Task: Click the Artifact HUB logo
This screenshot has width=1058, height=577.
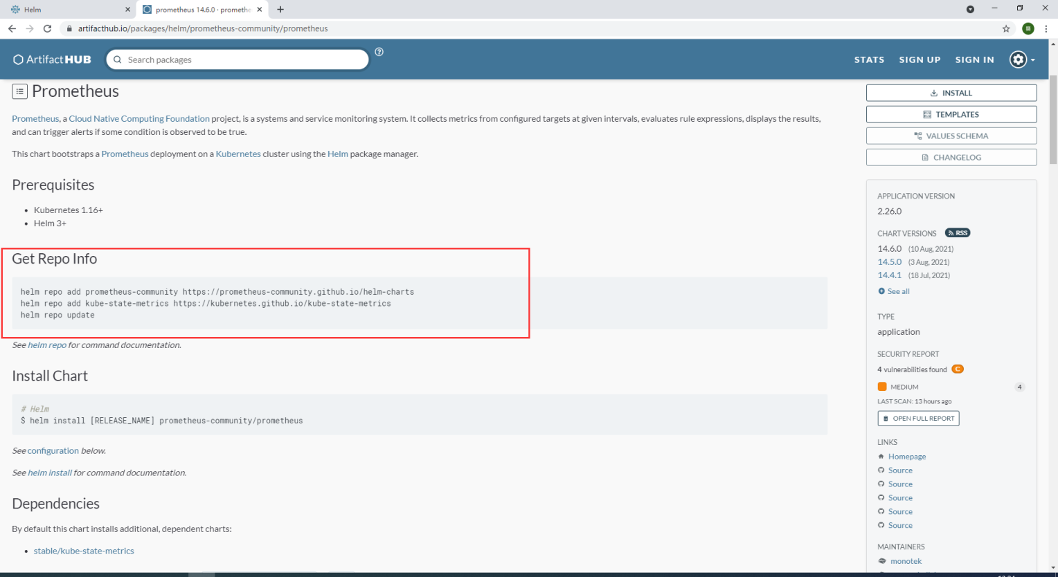Action: click(x=53, y=59)
